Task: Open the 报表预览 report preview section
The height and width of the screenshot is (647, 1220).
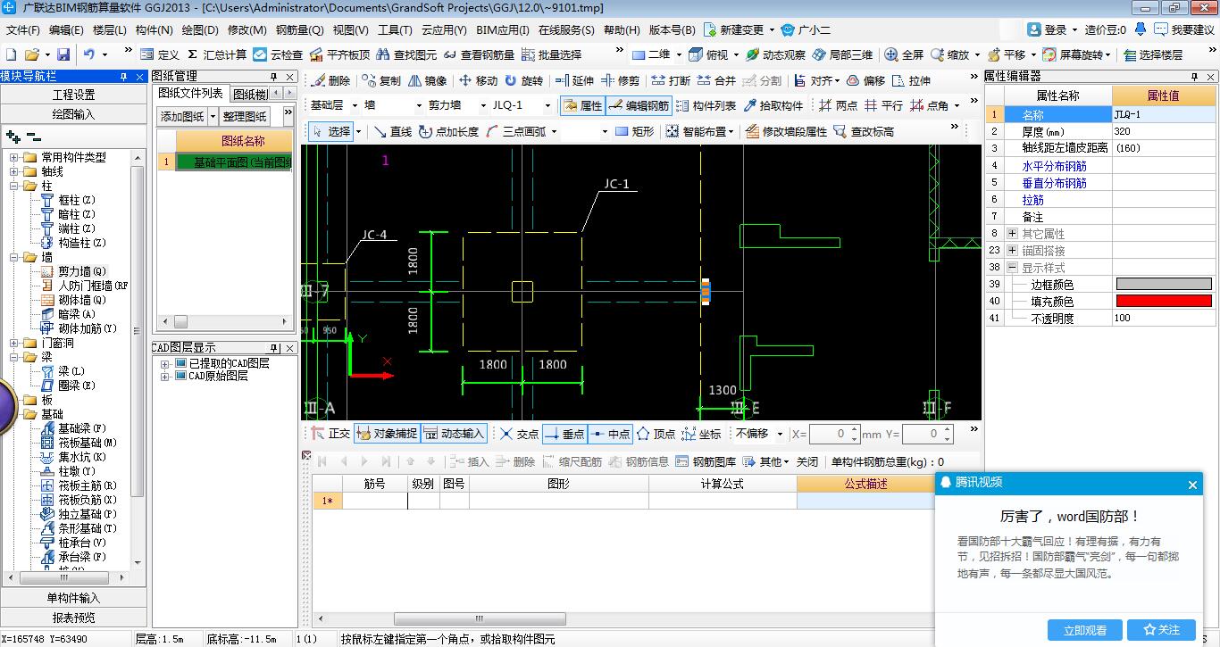Action: [x=73, y=618]
